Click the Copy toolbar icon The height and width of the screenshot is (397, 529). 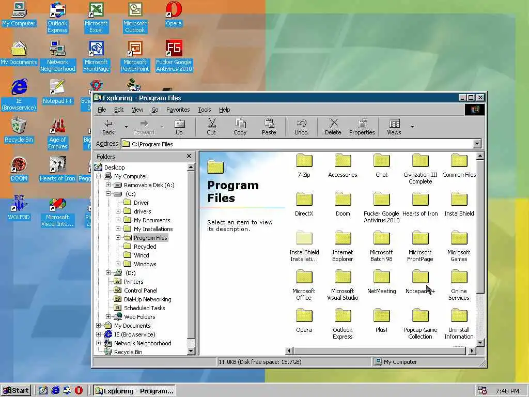240,127
